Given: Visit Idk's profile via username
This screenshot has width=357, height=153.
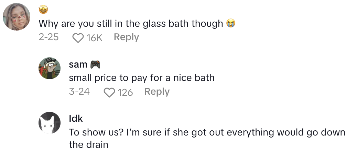Looking at the screenshot, I should click(76, 119).
